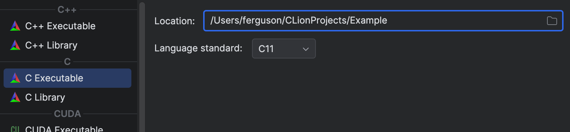Click the C++ Executable CMake triangle icon
Screen dimensions: 570x132
tap(15, 26)
